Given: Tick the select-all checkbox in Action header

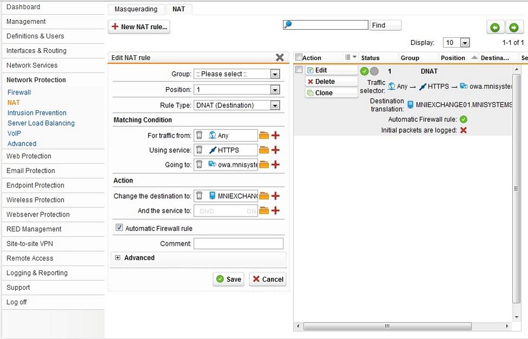Looking at the screenshot, I should click(x=299, y=57).
